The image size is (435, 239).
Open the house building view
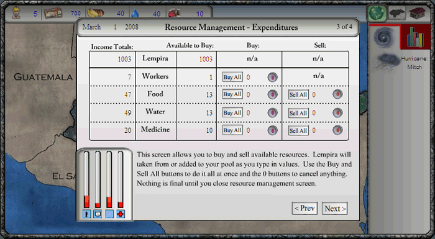click(417, 13)
